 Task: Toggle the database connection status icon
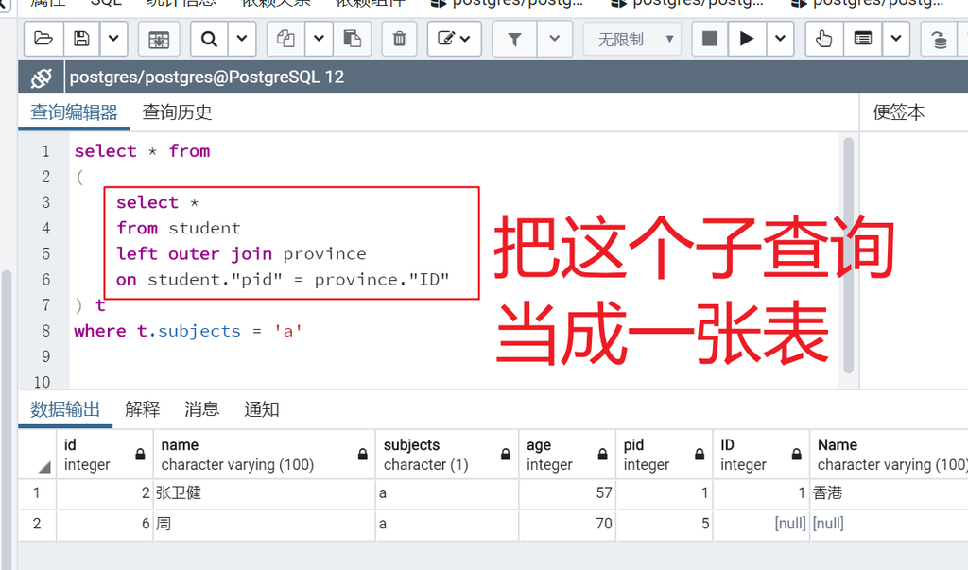pos(42,78)
